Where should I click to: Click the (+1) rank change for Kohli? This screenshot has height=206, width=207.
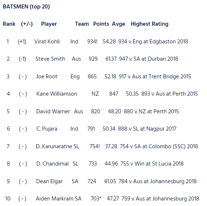pos(22,42)
